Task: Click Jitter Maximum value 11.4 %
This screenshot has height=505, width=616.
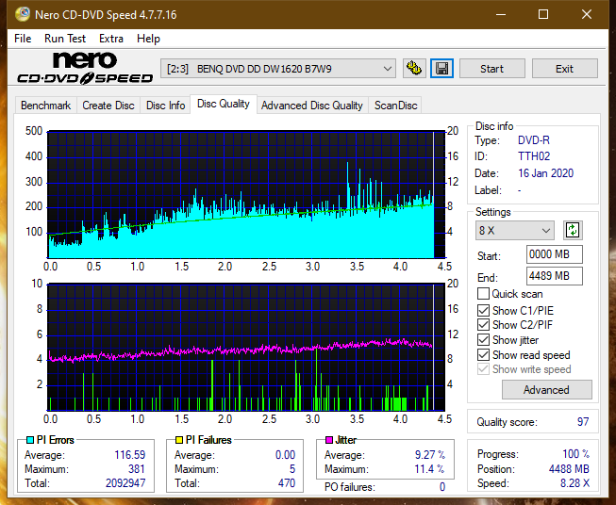Action: click(x=430, y=469)
